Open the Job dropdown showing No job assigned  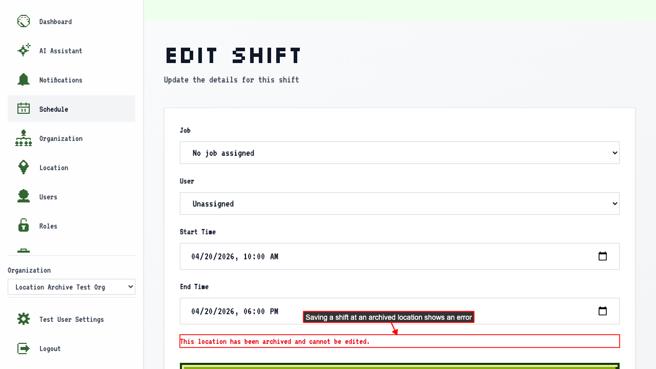pyautogui.click(x=399, y=153)
